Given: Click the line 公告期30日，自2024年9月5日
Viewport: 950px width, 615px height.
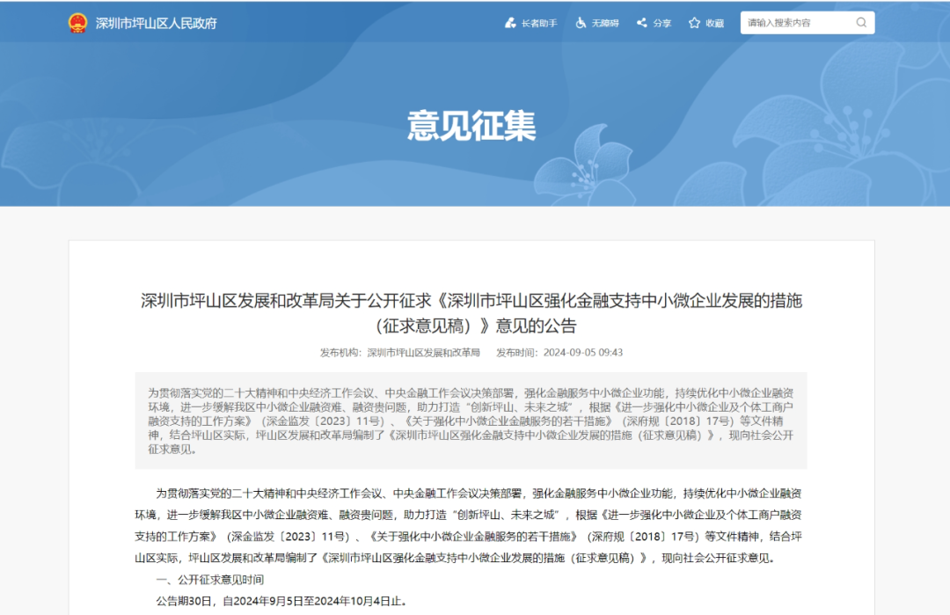Looking at the screenshot, I should click(x=281, y=601).
